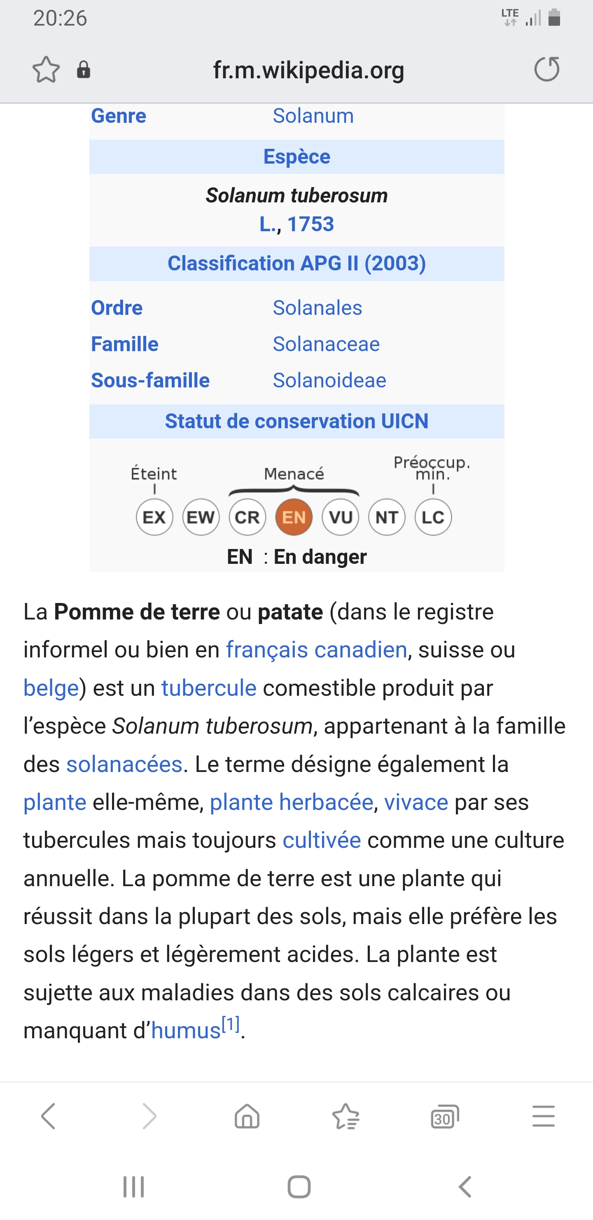The width and height of the screenshot is (593, 1220).
Task: Tap the Android home button
Action: pyautogui.click(x=299, y=1186)
